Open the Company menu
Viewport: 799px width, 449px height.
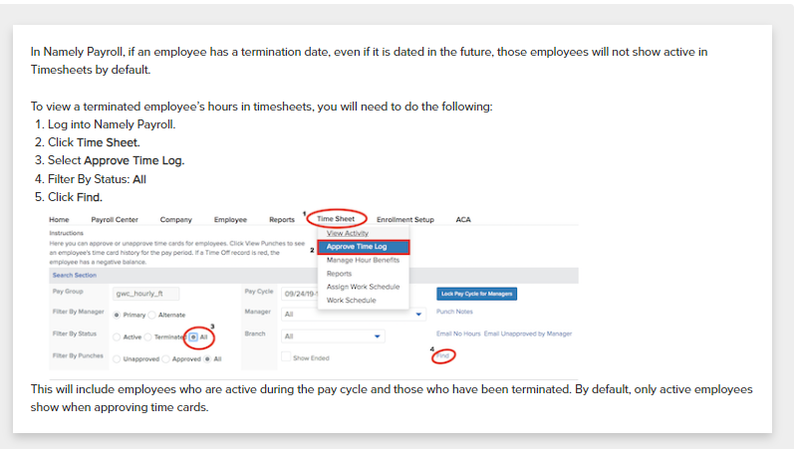tap(175, 219)
